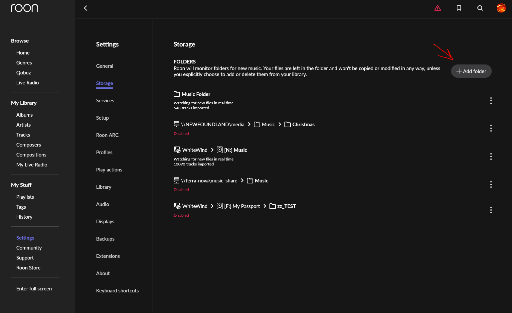This screenshot has height=313, width=512.
Task: Select Roon ARC in settings
Action: click(x=107, y=135)
